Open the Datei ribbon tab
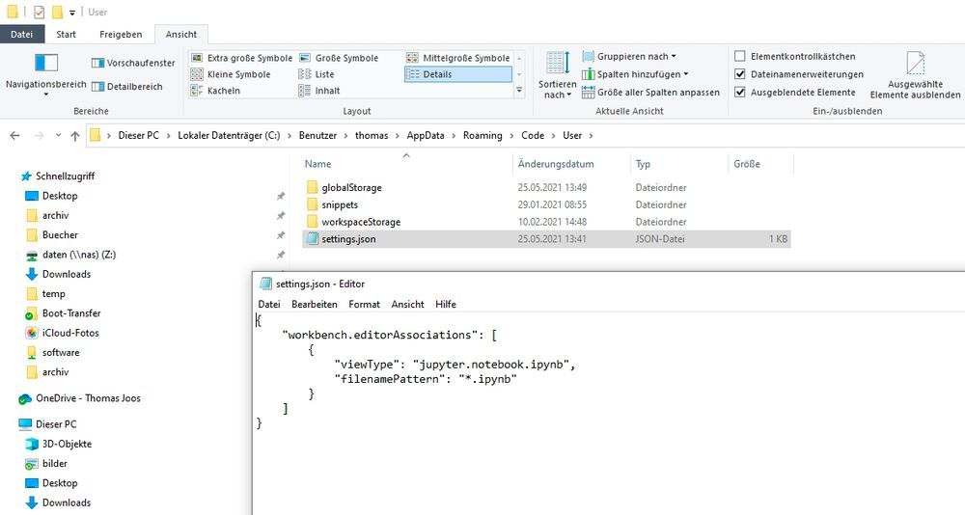The width and height of the screenshot is (965, 515). 21,35
